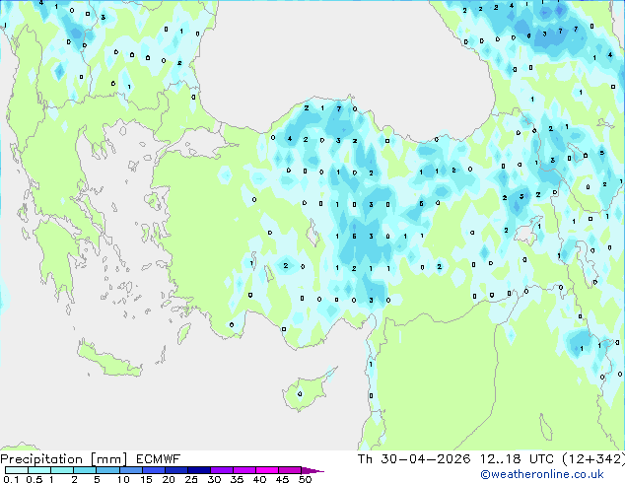Image resolution: width=625 pixels, height=483 pixels.
Task: Choose the 20–25 mm legend color swatch
Action: click(176, 470)
